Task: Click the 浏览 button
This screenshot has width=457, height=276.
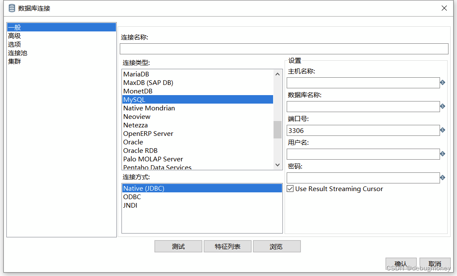Action: 276,246
